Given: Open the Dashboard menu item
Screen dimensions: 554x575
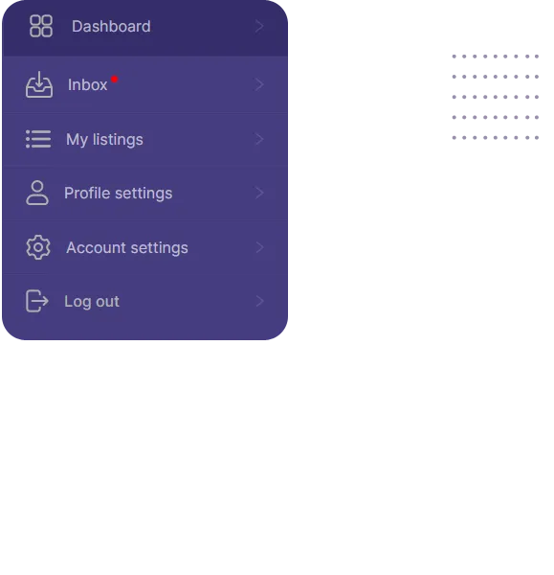Looking at the screenshot, I should [x=145, y=28].
